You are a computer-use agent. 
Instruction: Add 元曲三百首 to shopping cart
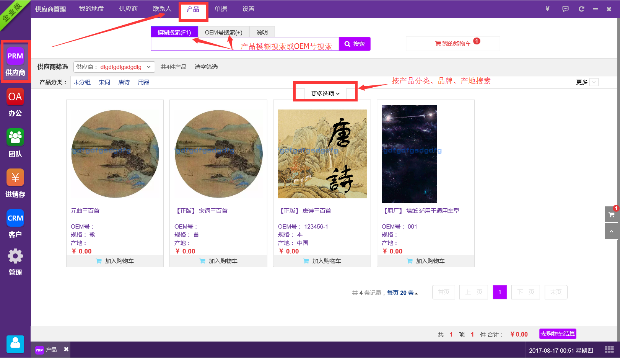[115, 261]
